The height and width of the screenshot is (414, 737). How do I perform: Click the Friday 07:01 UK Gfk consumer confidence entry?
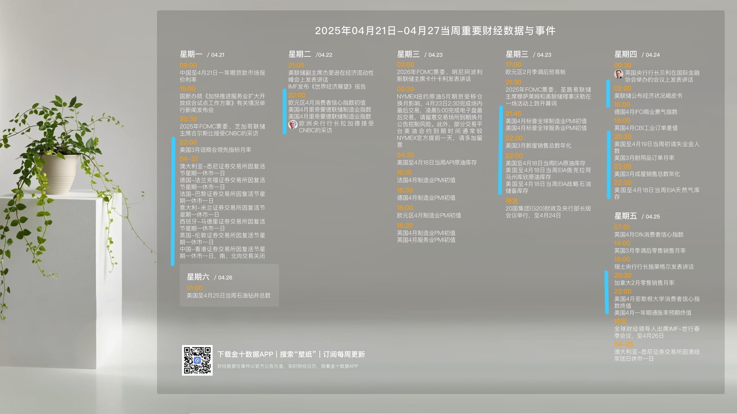tap(649, 234)
